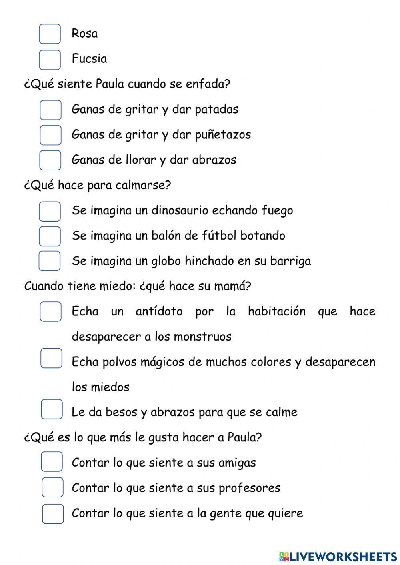The image size is (400, 565).
Task: Open the LIVEWORKSHEETS watermark link
Action: pos(342,556)
